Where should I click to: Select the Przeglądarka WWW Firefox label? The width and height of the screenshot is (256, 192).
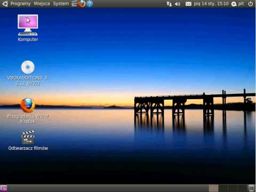tap(28, 119)
